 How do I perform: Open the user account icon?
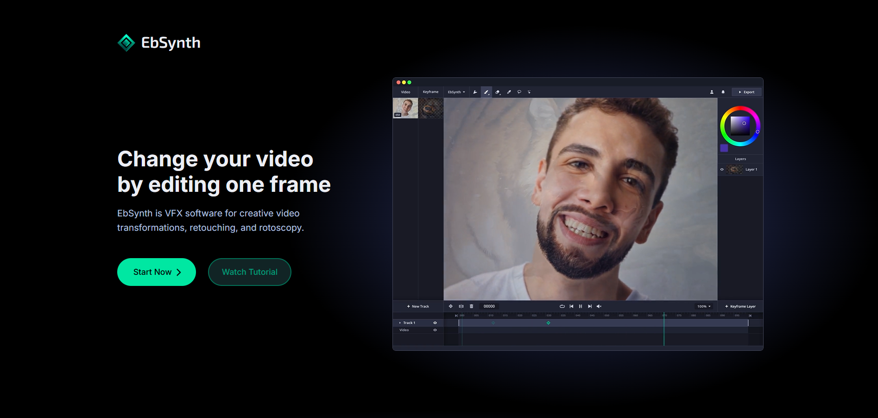[712, 92]
